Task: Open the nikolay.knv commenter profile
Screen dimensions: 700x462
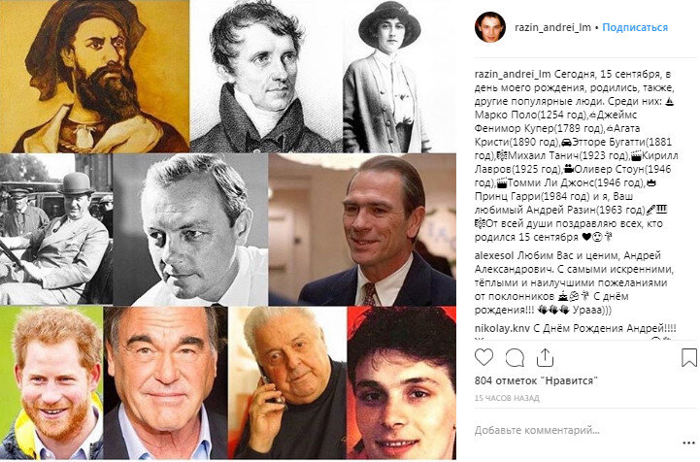Action: point(502,328)
